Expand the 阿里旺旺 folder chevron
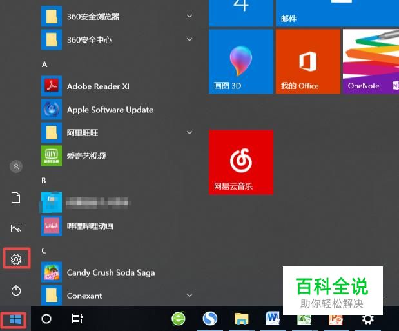Image resolution: width=399 pixels, height=331 pixels. tap(190, 132)
